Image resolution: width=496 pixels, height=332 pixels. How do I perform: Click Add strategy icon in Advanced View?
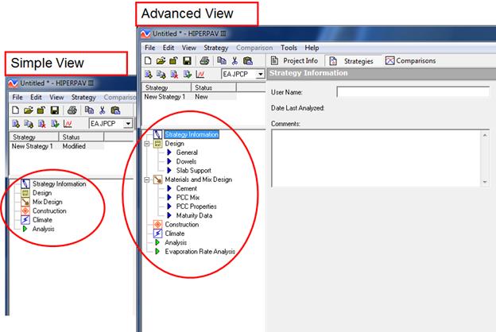pos(149,75)
